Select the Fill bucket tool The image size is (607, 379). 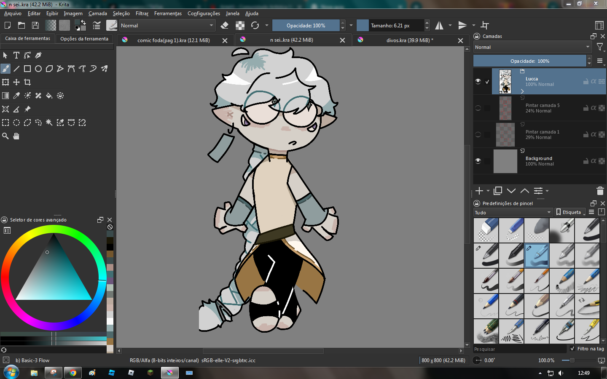(x=49, y=96)
